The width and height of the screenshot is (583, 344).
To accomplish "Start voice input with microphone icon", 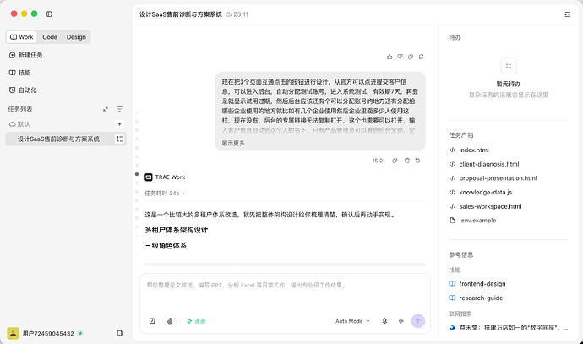I will click(x=384, y=321).
